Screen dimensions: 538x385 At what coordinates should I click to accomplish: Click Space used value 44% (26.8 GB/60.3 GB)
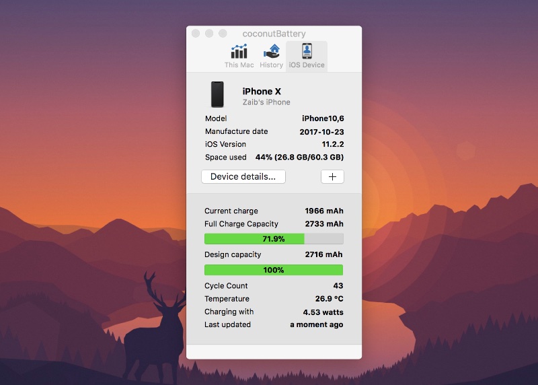coord(299,157)
